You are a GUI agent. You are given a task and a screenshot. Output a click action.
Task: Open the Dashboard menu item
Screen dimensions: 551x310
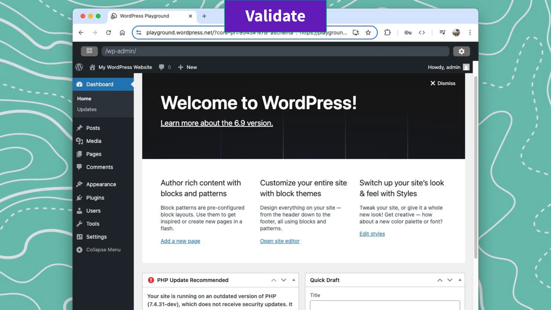point(103,84)
